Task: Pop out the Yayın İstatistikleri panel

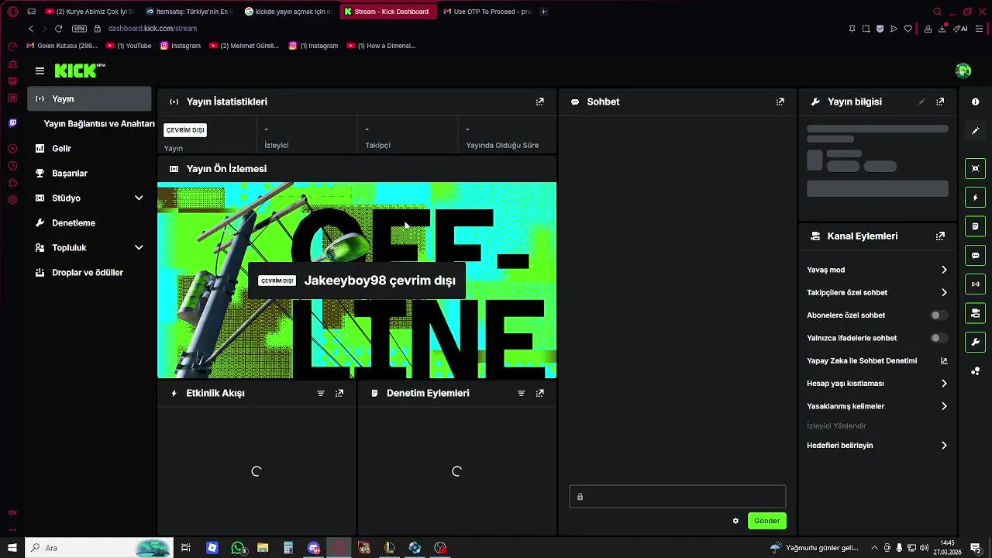Action: [x=540, y=102]
